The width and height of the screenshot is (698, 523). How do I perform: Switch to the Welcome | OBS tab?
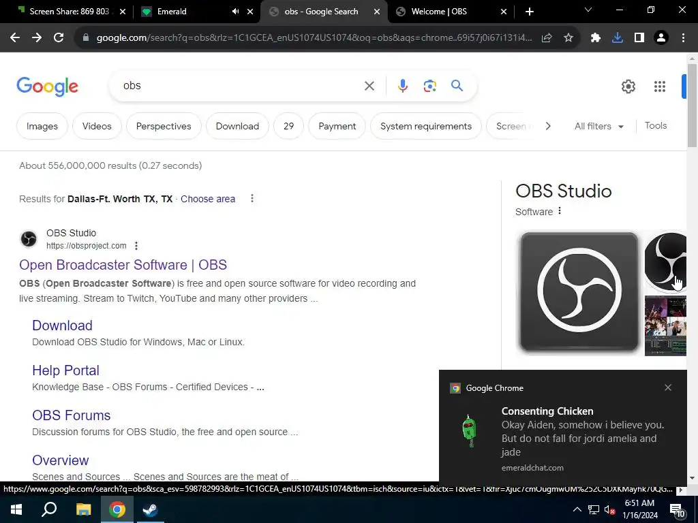tap(451, 12)
